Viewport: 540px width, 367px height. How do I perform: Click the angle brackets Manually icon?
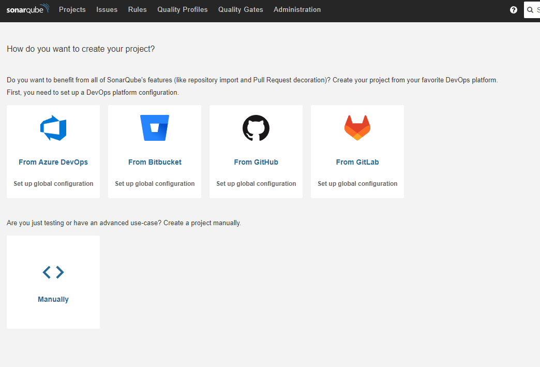pos(53,272)
